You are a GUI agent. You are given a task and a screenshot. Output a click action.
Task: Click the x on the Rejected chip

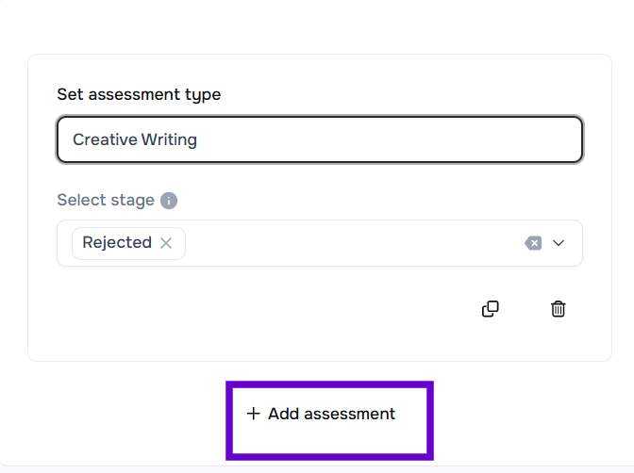[166, 243]
